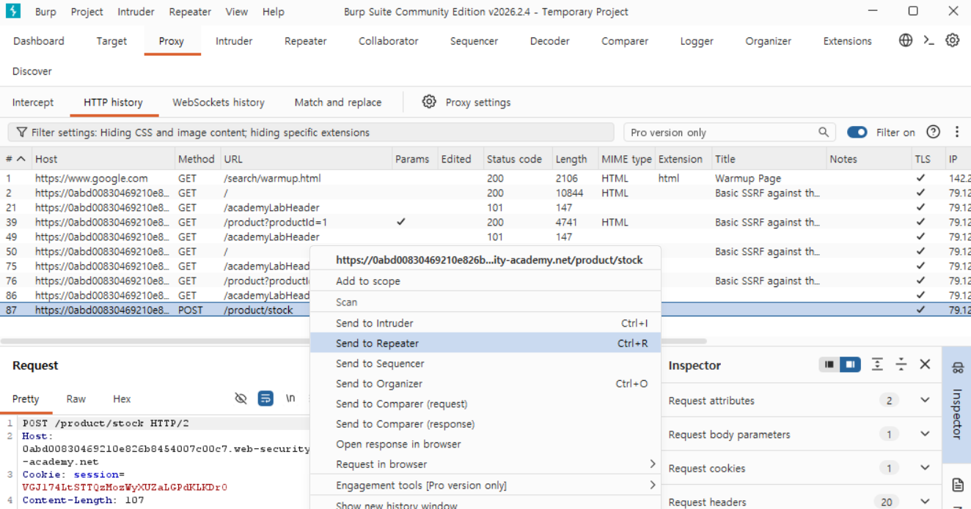Click Inspector expand all sections icon
This screenshot has width=971, height=509.
[x=877, y=364]
